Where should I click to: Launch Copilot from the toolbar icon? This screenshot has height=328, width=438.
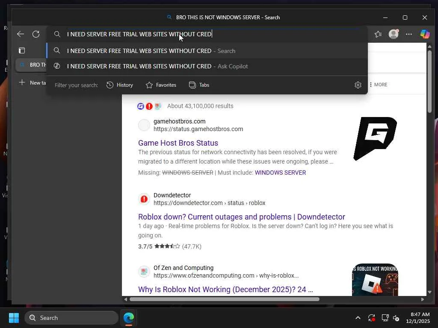coord(425,34)
